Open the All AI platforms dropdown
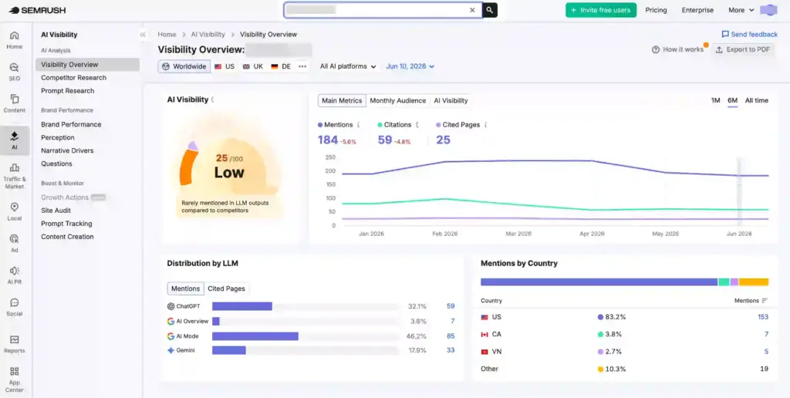Image resolution: width=790 pixels, height=398 pixels. (x=348, y=66)
